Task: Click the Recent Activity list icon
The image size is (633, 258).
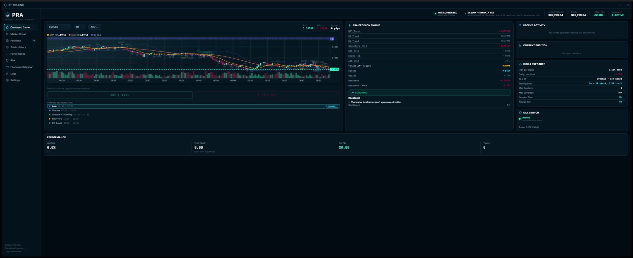Action: point(520,25)
